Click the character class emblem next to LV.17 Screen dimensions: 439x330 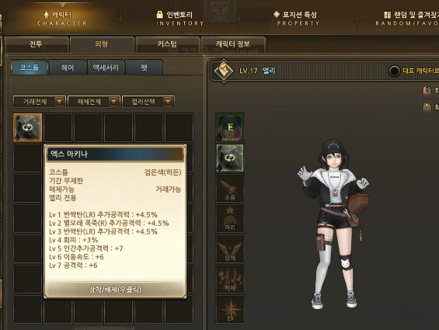point(224,71)
